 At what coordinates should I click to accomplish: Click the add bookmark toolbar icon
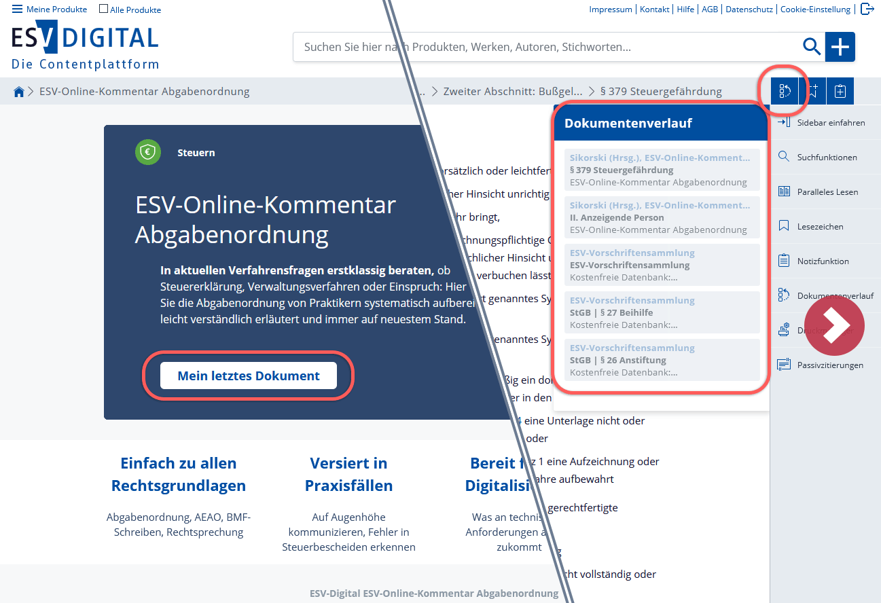(812, 91)
